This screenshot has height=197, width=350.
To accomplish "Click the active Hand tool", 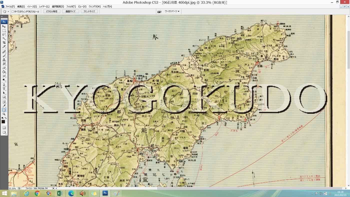I will coord(4,110).
